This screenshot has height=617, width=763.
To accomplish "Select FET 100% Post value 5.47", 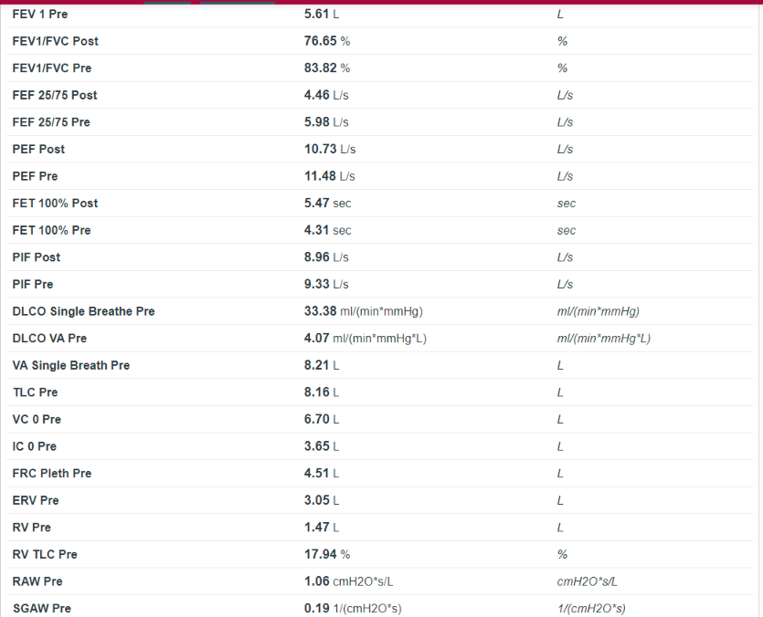I will [317, 203].
